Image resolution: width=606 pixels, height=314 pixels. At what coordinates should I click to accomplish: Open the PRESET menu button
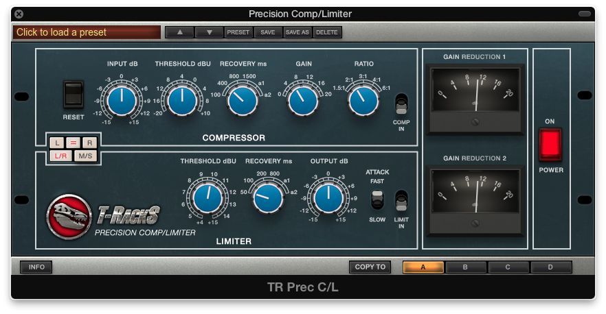(238, 32)
